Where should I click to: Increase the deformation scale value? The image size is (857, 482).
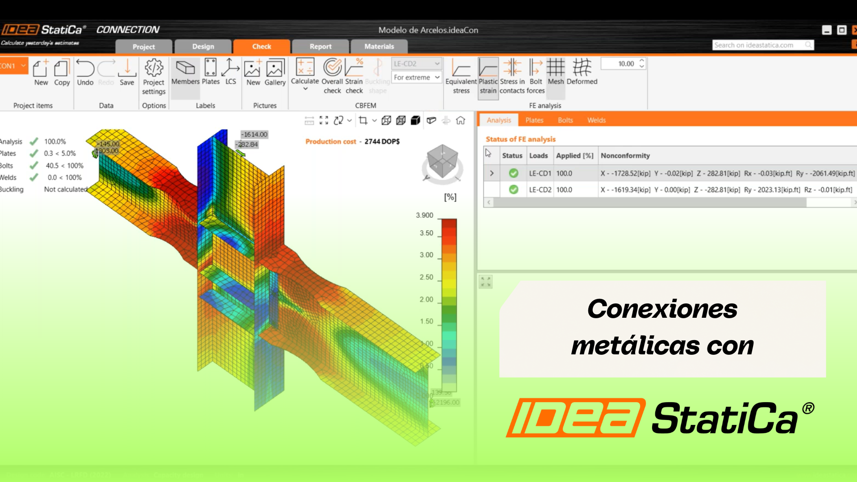pos(641,61)
